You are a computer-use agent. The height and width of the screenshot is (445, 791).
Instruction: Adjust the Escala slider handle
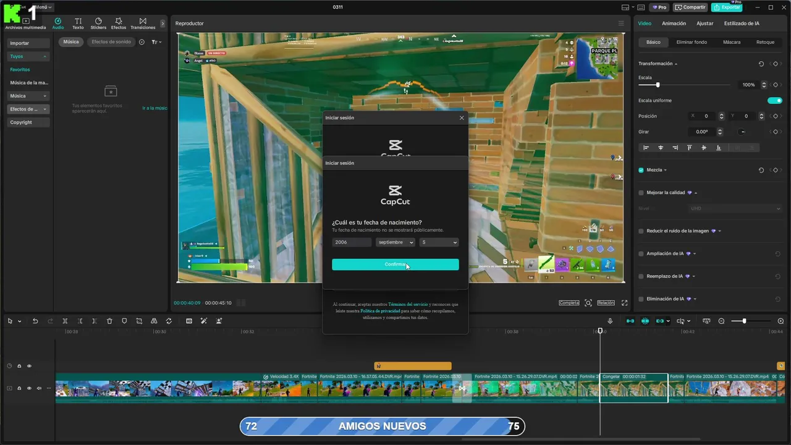point(658,85)
